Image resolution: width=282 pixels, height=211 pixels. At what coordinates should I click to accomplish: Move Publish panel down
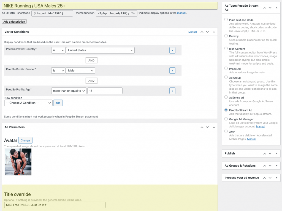click(x=270, y=154)
